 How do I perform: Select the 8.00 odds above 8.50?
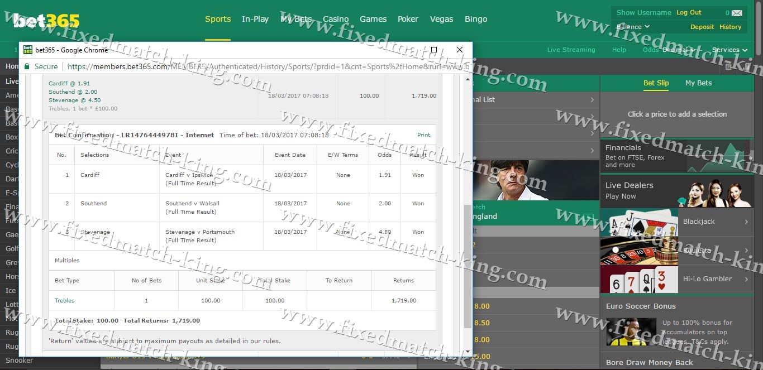tap(481, 306)
